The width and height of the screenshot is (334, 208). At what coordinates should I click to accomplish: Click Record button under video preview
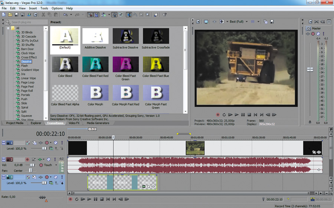click(218, 115)
